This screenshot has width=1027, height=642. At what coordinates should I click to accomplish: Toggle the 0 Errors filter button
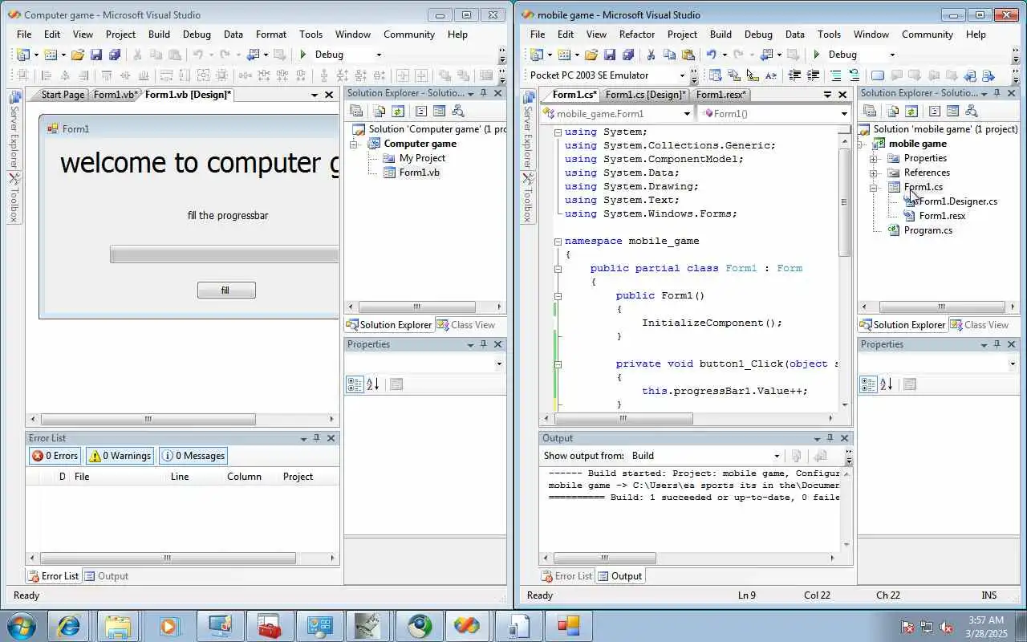(55, 456)
